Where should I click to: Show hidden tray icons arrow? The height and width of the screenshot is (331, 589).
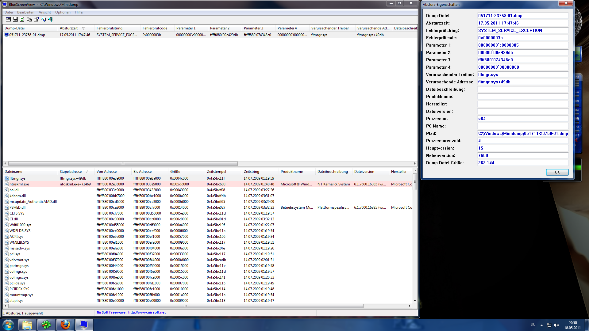(x=541, y=325)
